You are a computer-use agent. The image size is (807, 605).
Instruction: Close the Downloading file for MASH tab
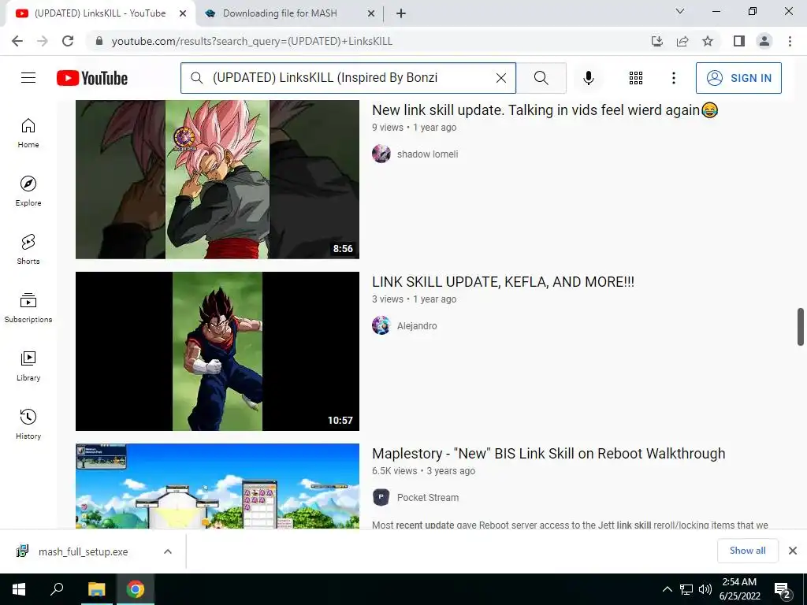[x=371, y=13]
